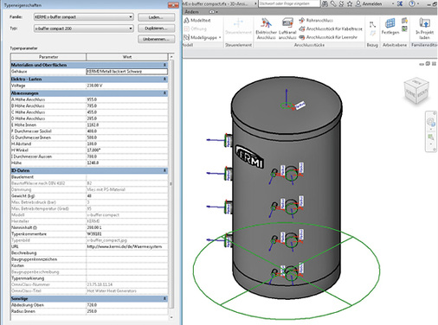Switch to the Ändern ribbon tab
438x325 pixels.
[191, 12]
